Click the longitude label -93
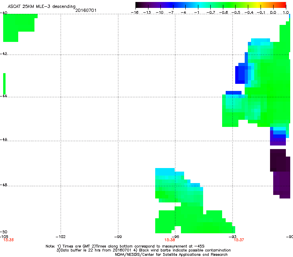The height and width of the screenshot is (257, 293). [233, 237]
